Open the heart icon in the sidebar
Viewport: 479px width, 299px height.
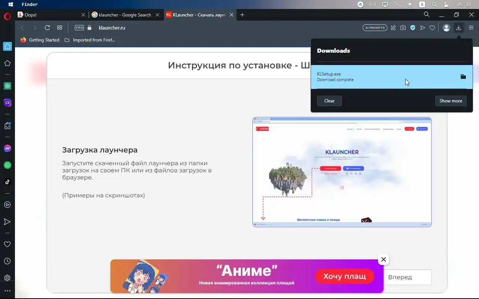click(x=7, y=244)
